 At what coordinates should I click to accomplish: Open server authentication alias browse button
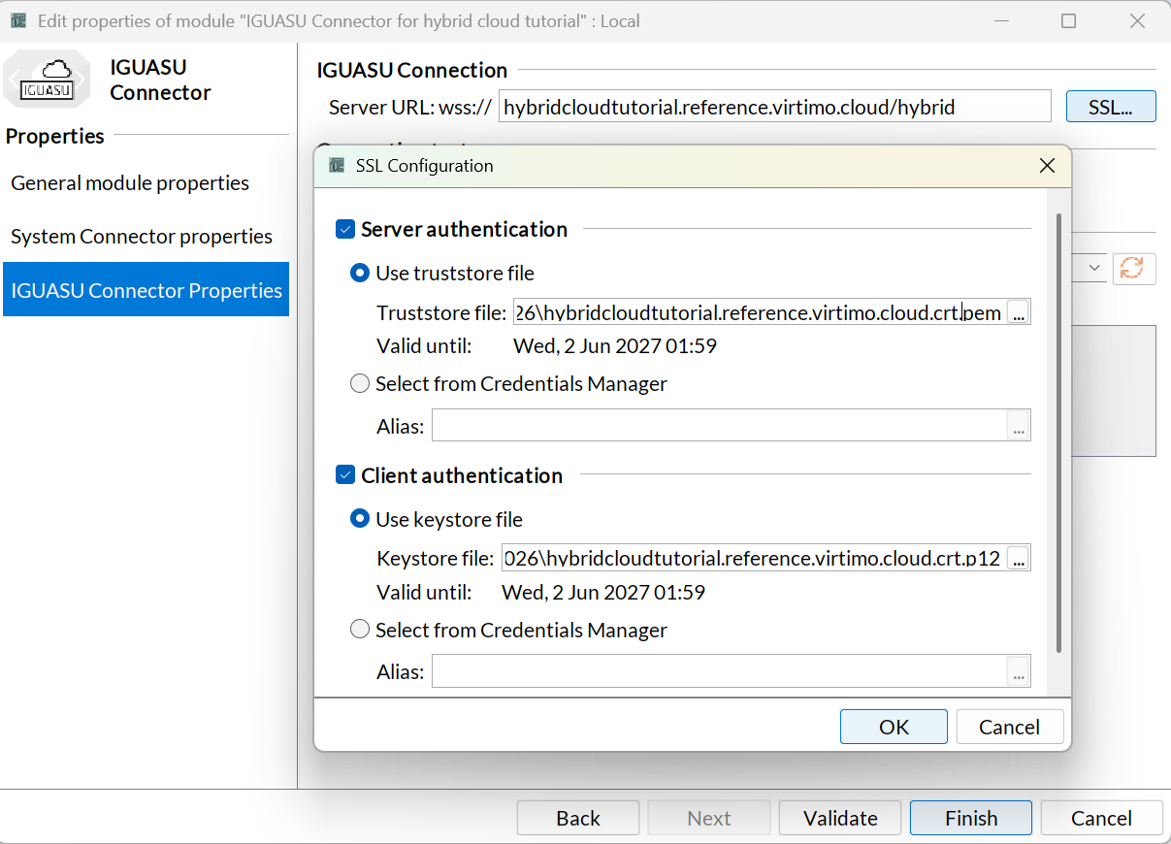click(x=1019, y=425)
